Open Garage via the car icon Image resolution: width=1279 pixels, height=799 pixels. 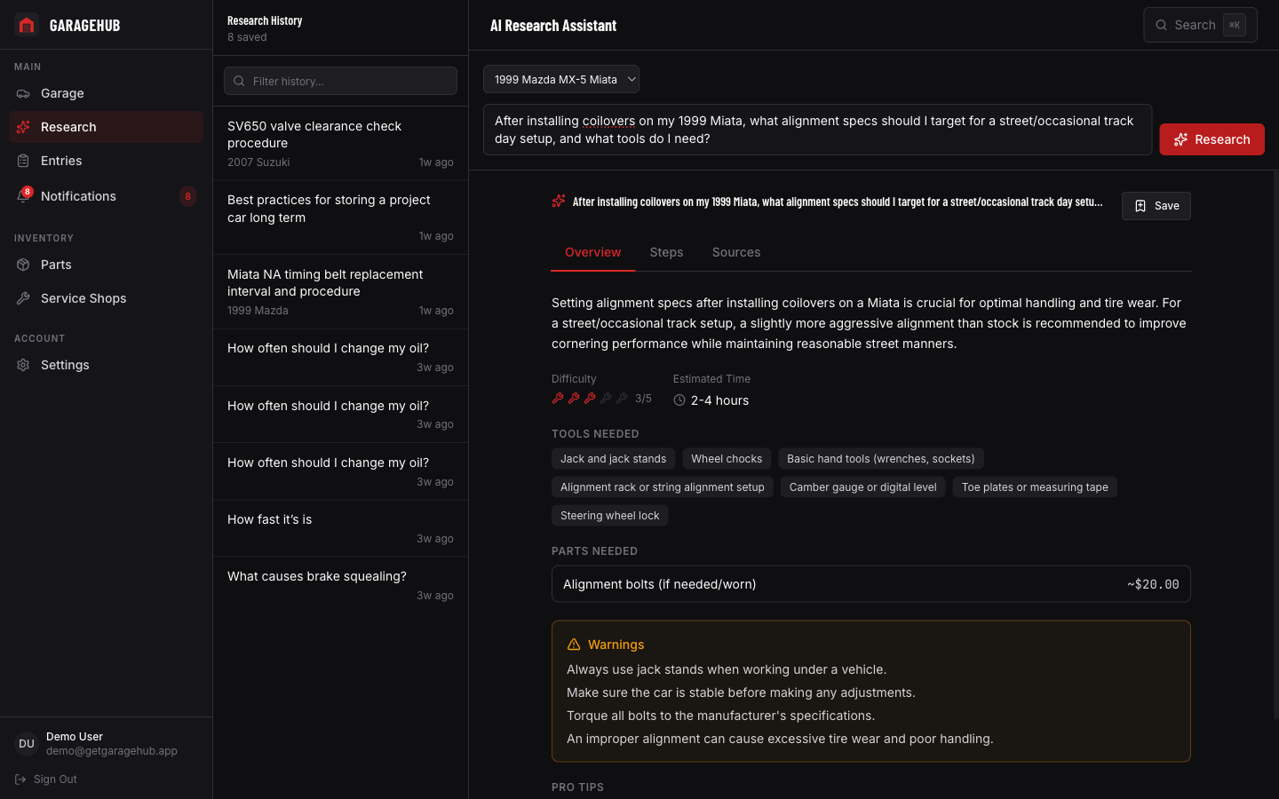pos(23,93)
